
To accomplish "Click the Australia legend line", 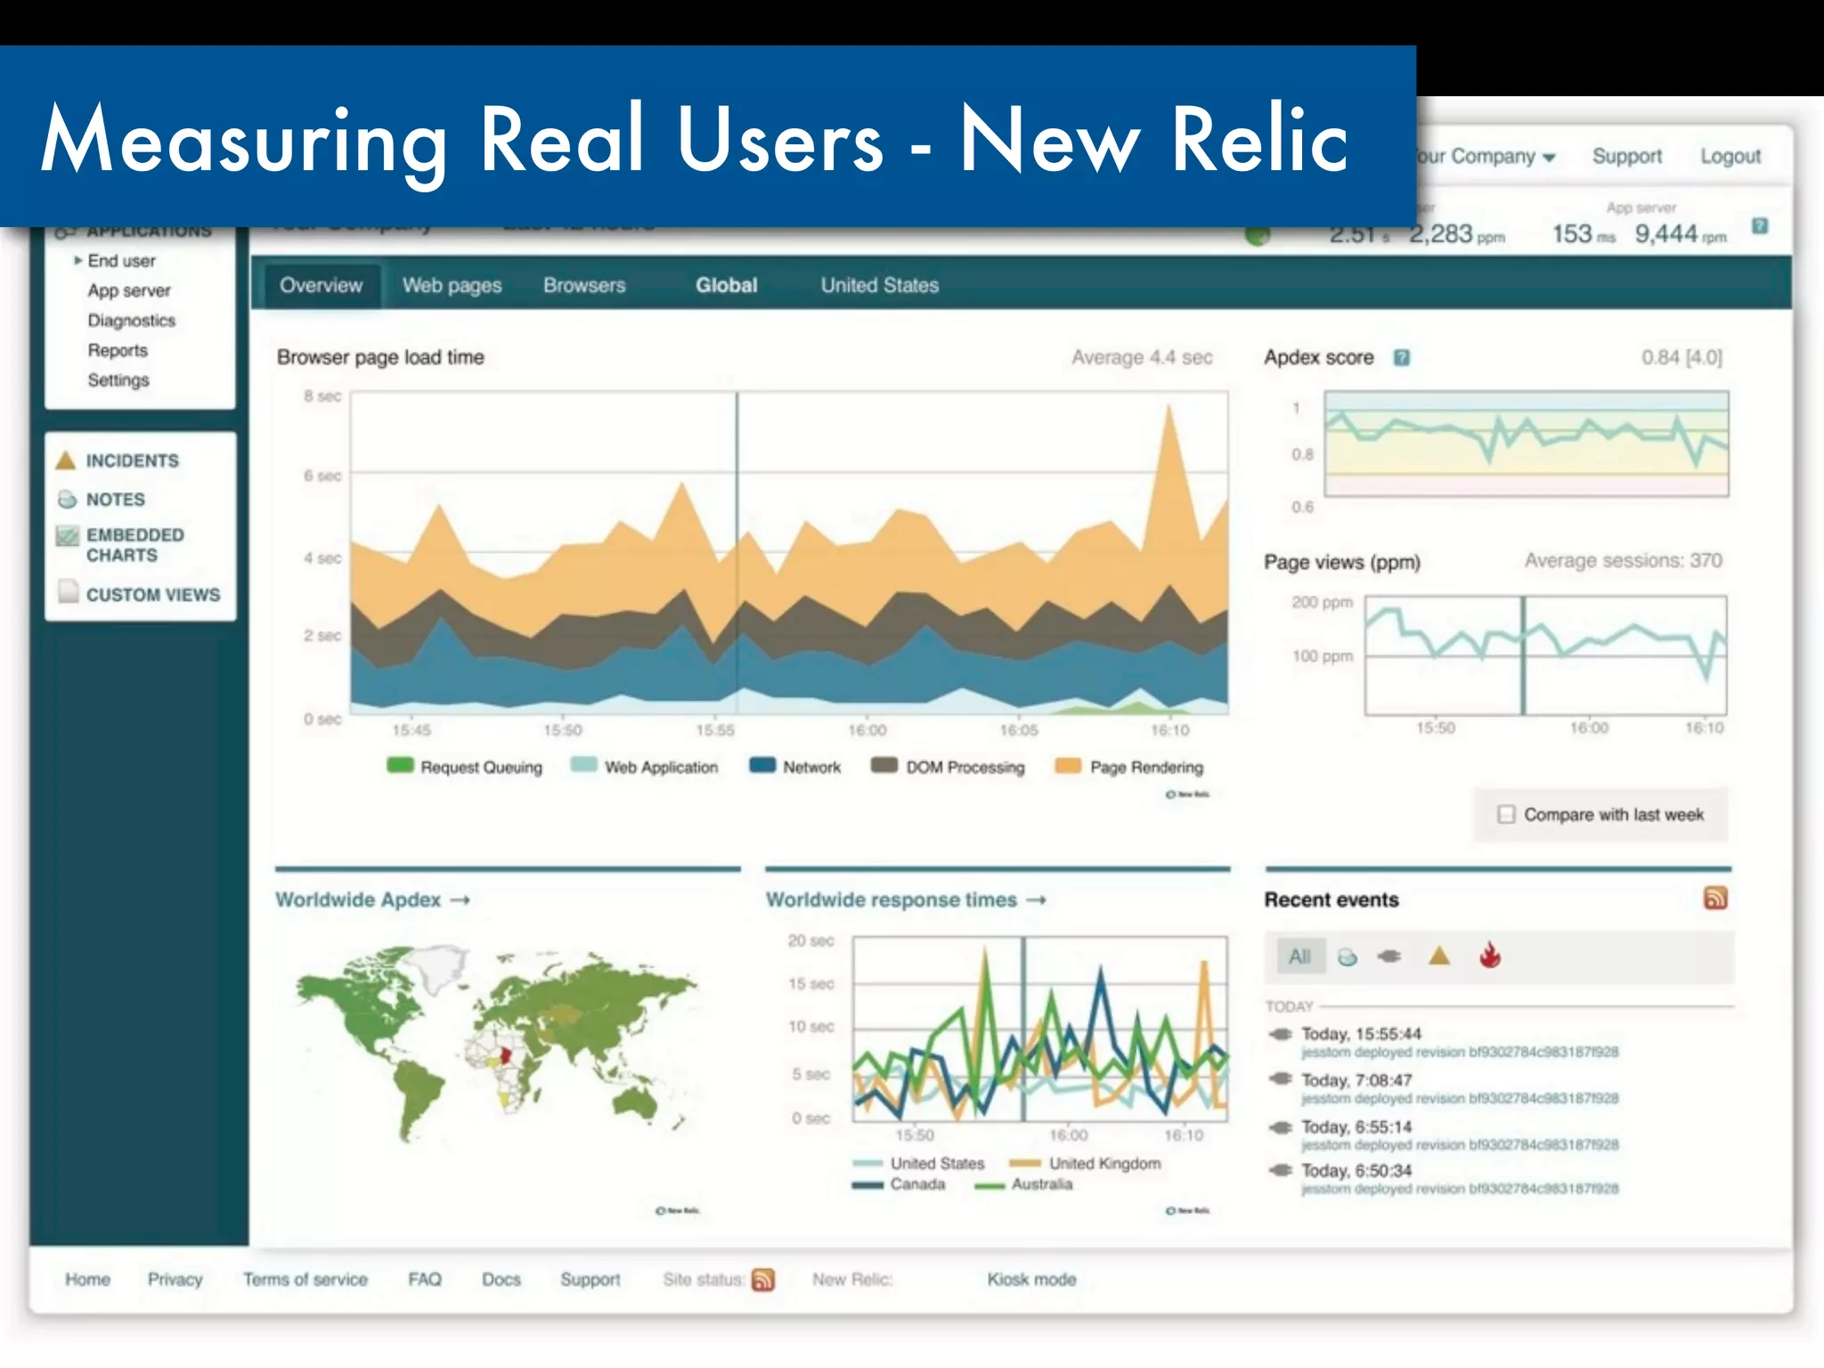I will tap(989, 1185).
